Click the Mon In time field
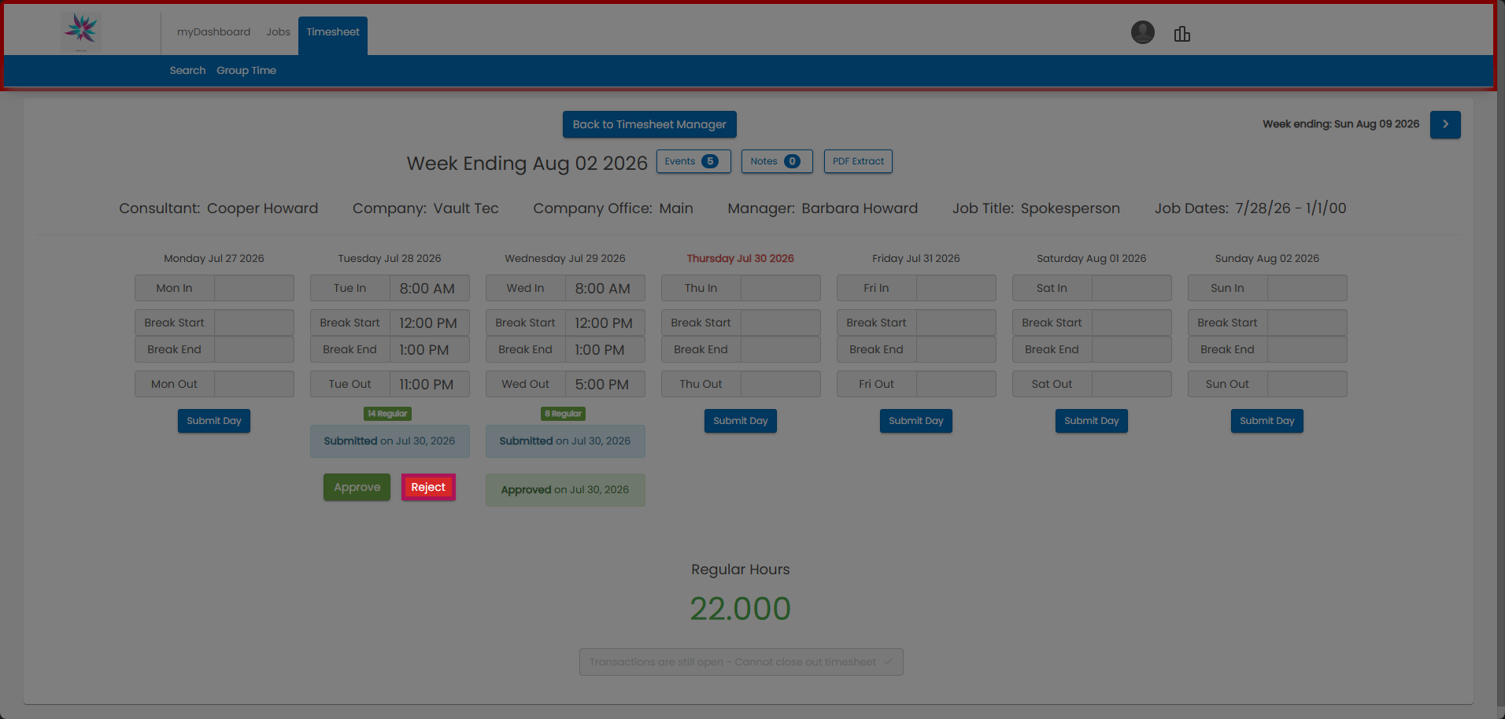1505x719 pixels. click(253, 288)
